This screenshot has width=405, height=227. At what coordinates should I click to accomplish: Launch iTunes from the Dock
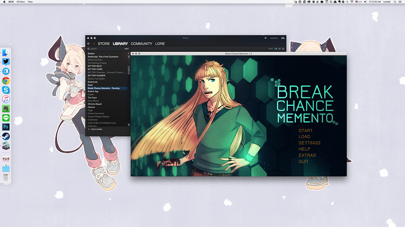click(6, 99)
